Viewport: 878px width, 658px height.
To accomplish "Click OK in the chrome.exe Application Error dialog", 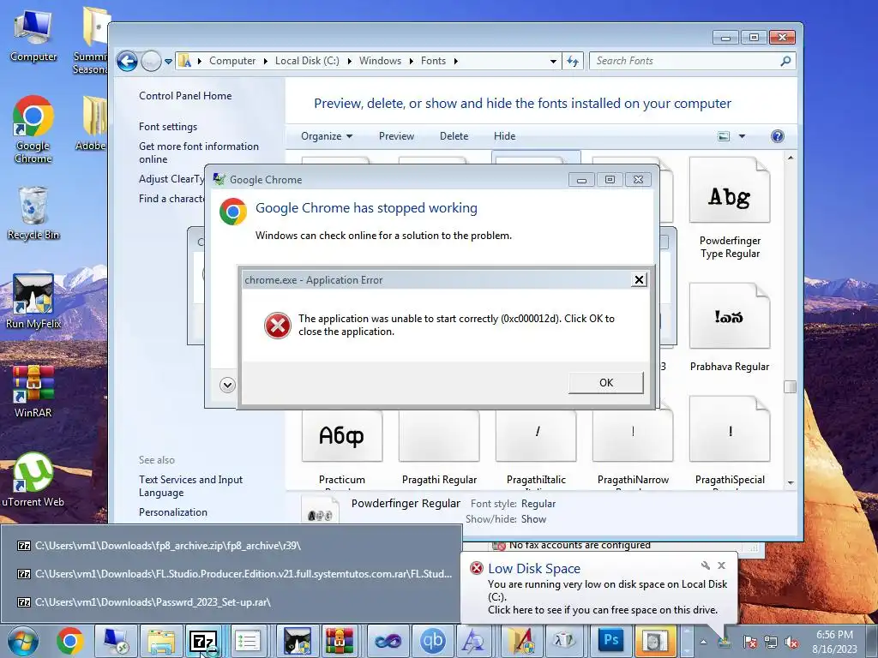I will coord(606,383).
